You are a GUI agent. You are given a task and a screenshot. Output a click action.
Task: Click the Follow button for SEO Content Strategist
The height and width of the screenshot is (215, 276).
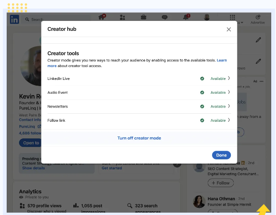220,183
